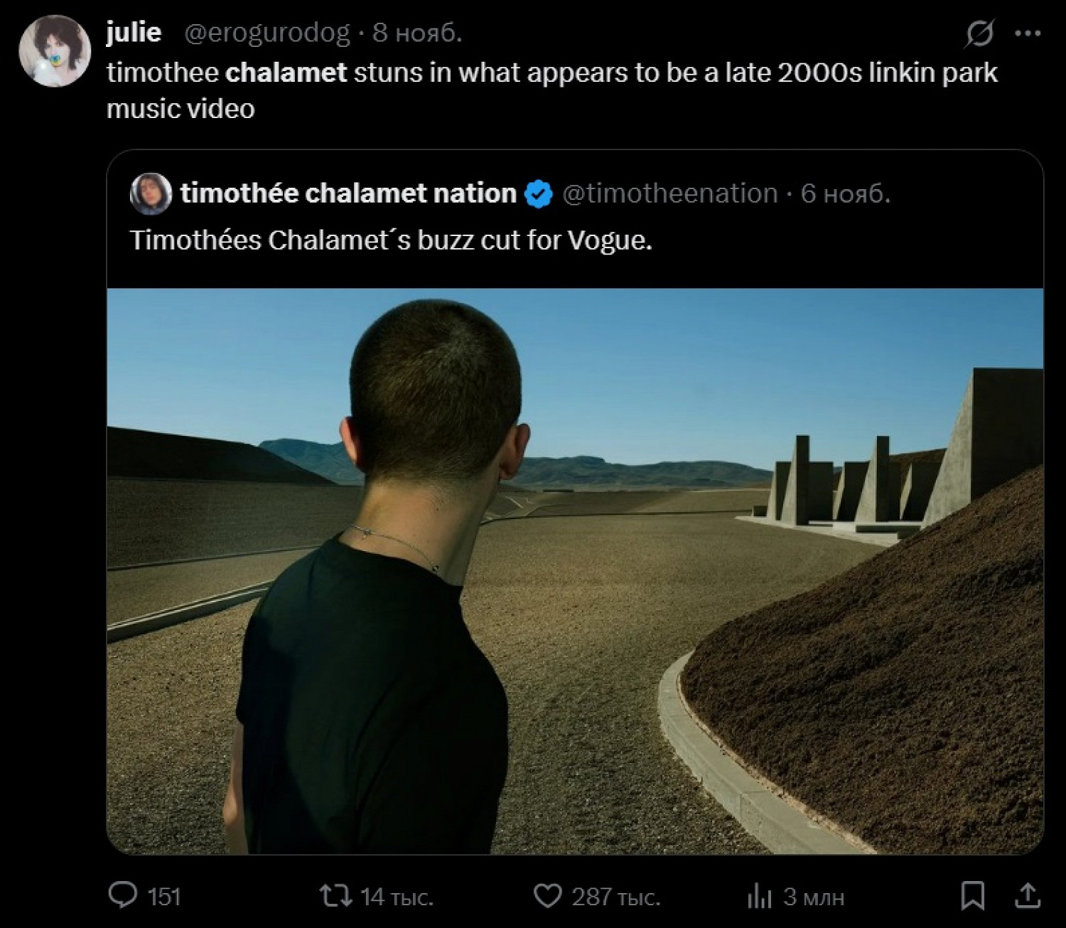Screen dimensions: 1066x928
Task: Open the 8 нояб. tweet timestamp
Action: click(418, 33)
